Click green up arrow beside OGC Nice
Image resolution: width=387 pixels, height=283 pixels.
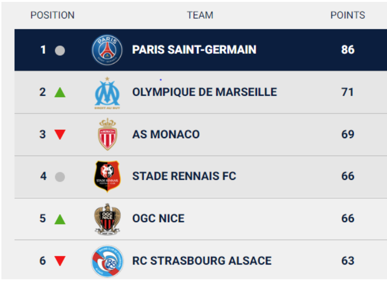click(60, 219)
